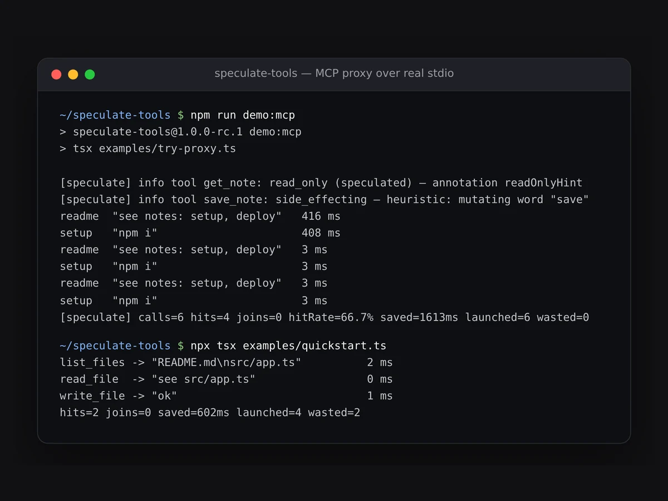
Task: Click the title "speculate-tools — MCP proxy over real stdio"
Action: point(334,73)
